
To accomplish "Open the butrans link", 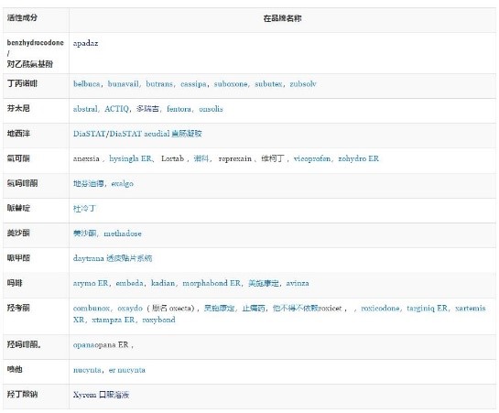I will coord(159,84).
